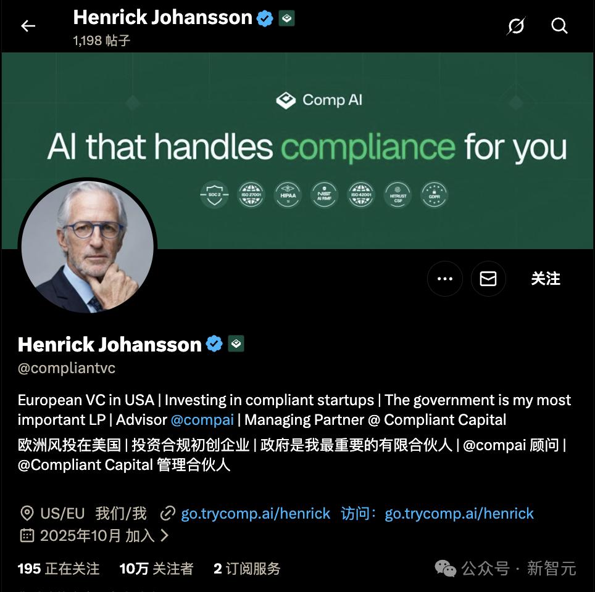Click the Comp AI badge in top header
This screenshot has height=592, width=595.
[286, 18]
